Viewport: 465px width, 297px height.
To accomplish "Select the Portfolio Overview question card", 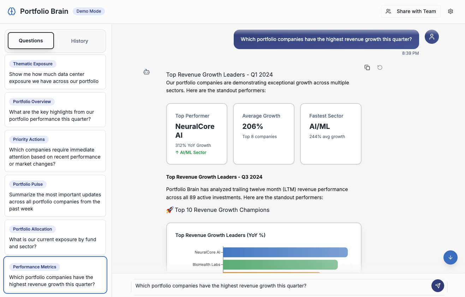I will tap(55, 109).
